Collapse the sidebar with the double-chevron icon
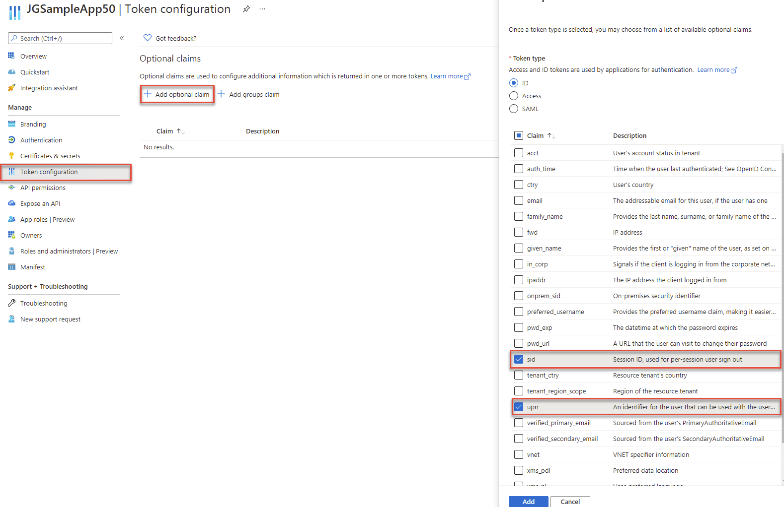 coord(122,38)
